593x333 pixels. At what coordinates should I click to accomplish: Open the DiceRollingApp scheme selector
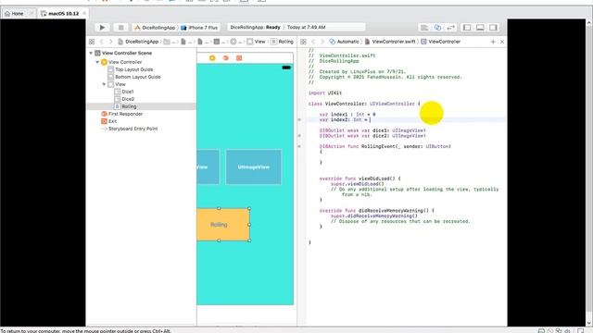(x=155, y=28)
